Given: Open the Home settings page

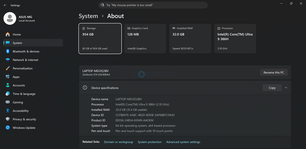Looking at the screenshot, I should coord(33,34).
